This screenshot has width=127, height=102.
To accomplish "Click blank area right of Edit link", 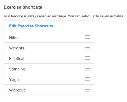I will coord(74,26).
